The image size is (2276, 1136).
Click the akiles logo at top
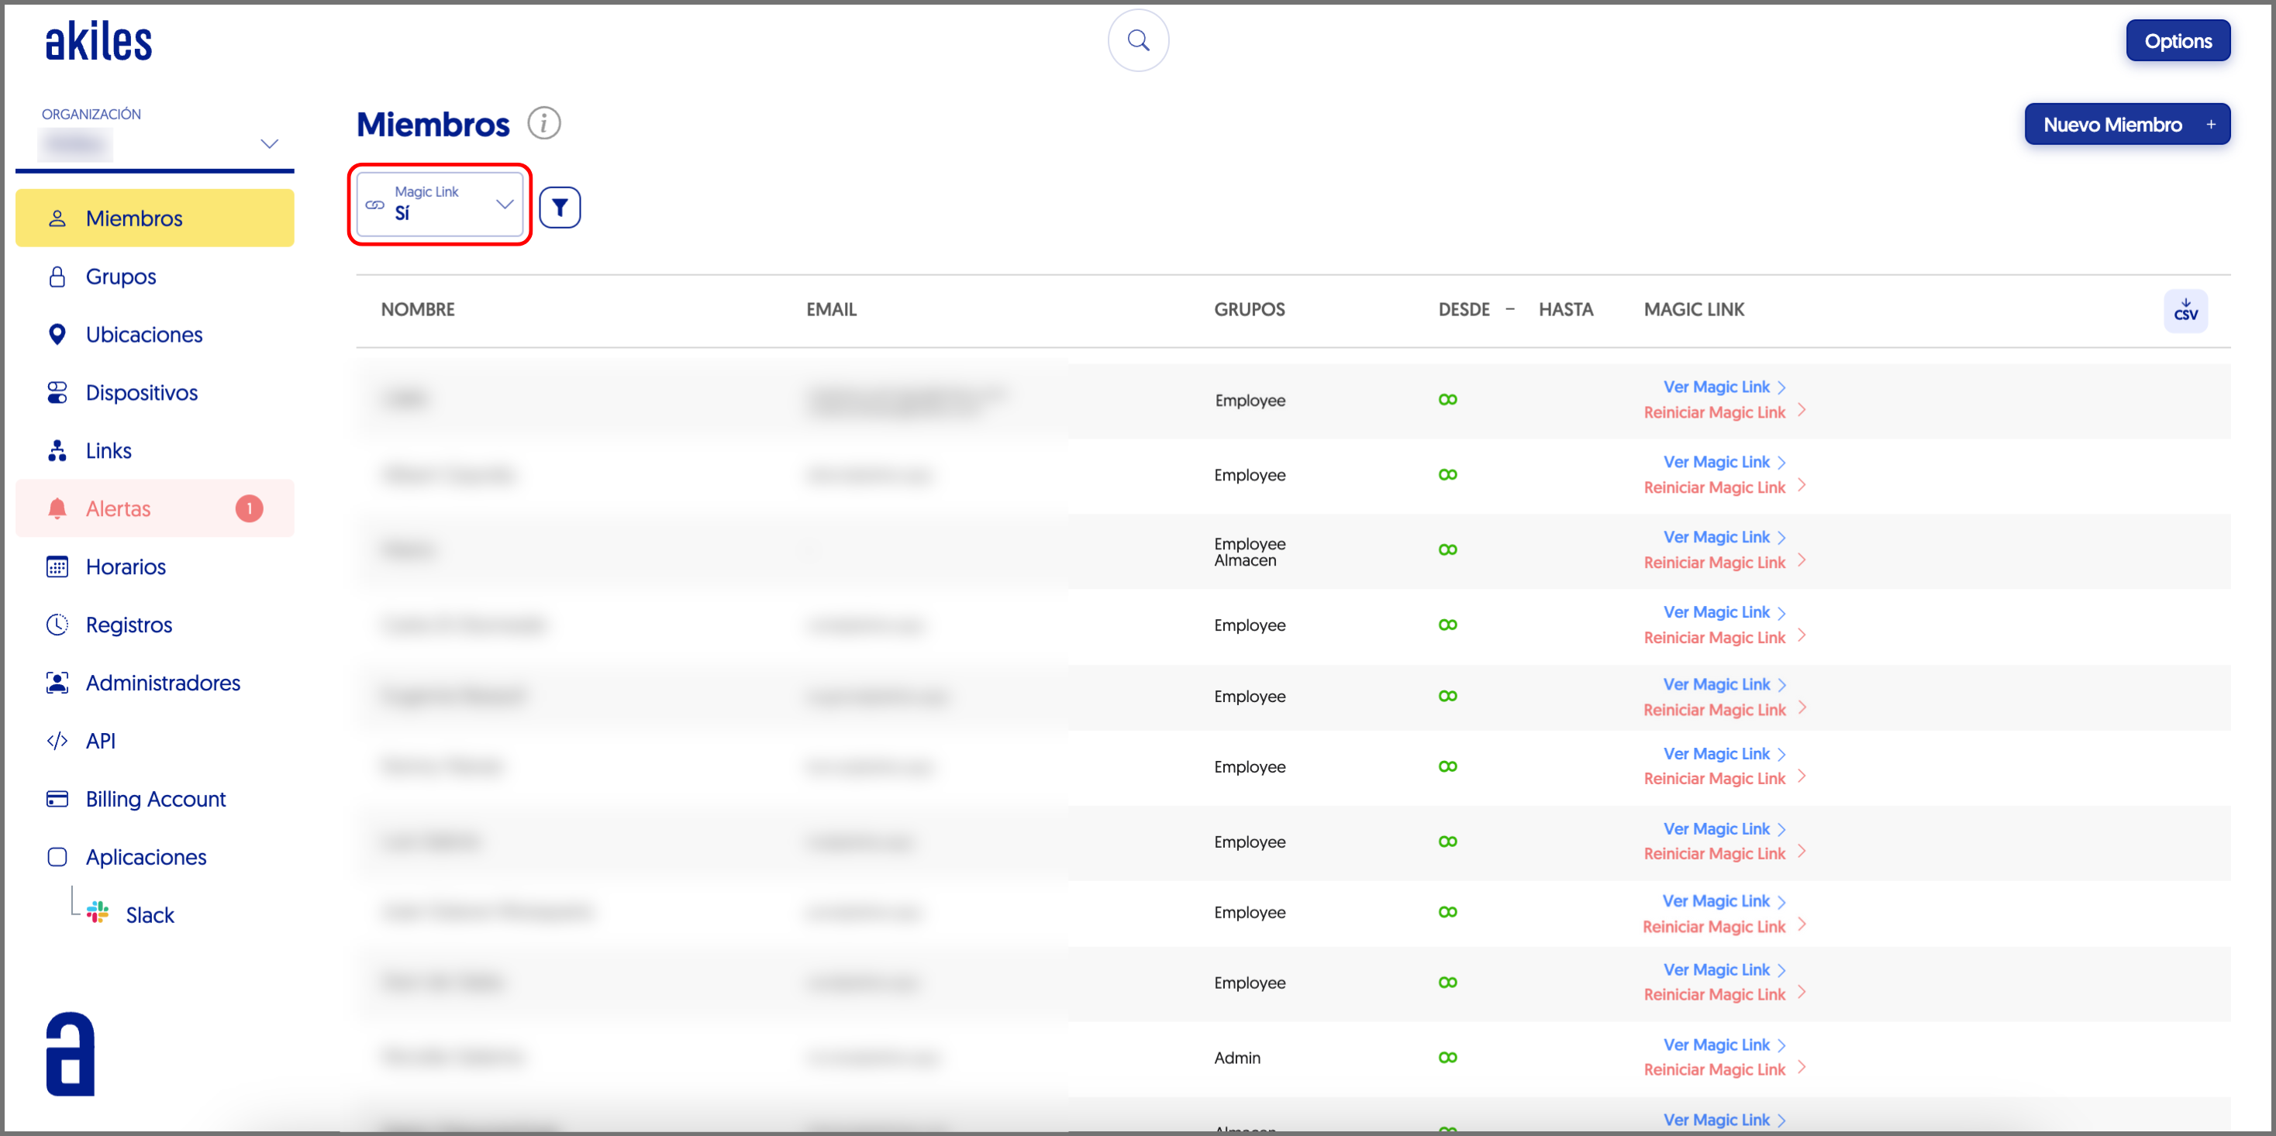coord(99,42)
